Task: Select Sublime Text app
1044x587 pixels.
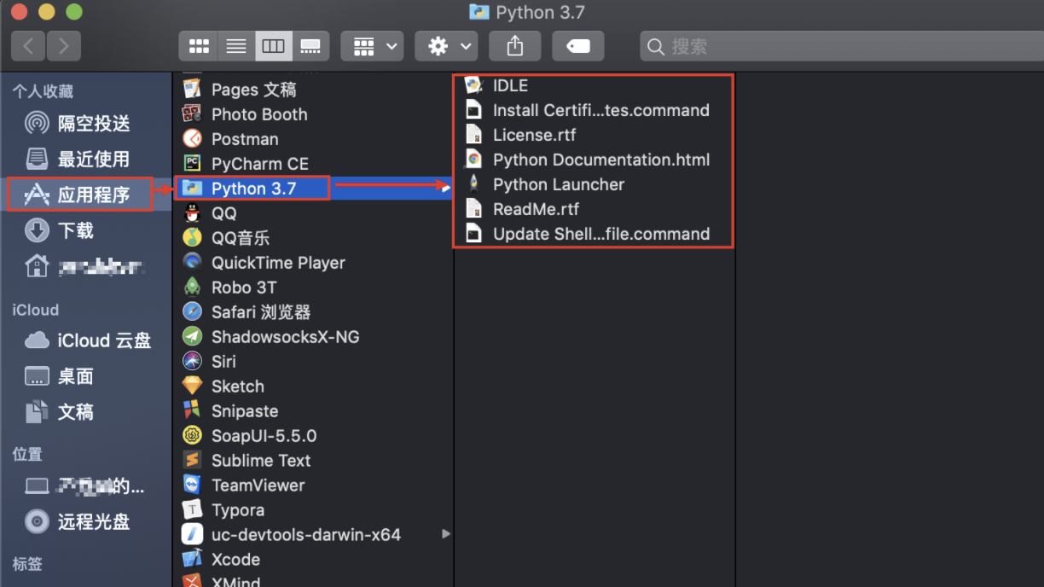Action: tap(314, 461)
